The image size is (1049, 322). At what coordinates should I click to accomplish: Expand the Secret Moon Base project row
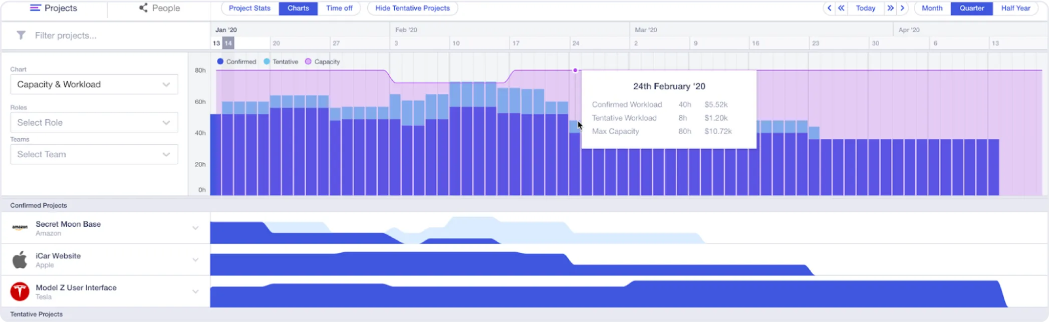[195, 228]
